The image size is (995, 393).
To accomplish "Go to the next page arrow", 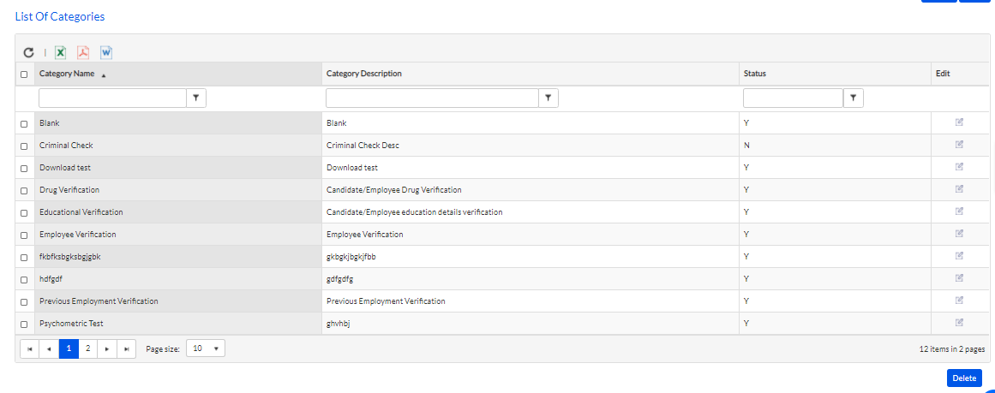I will 107,348.
